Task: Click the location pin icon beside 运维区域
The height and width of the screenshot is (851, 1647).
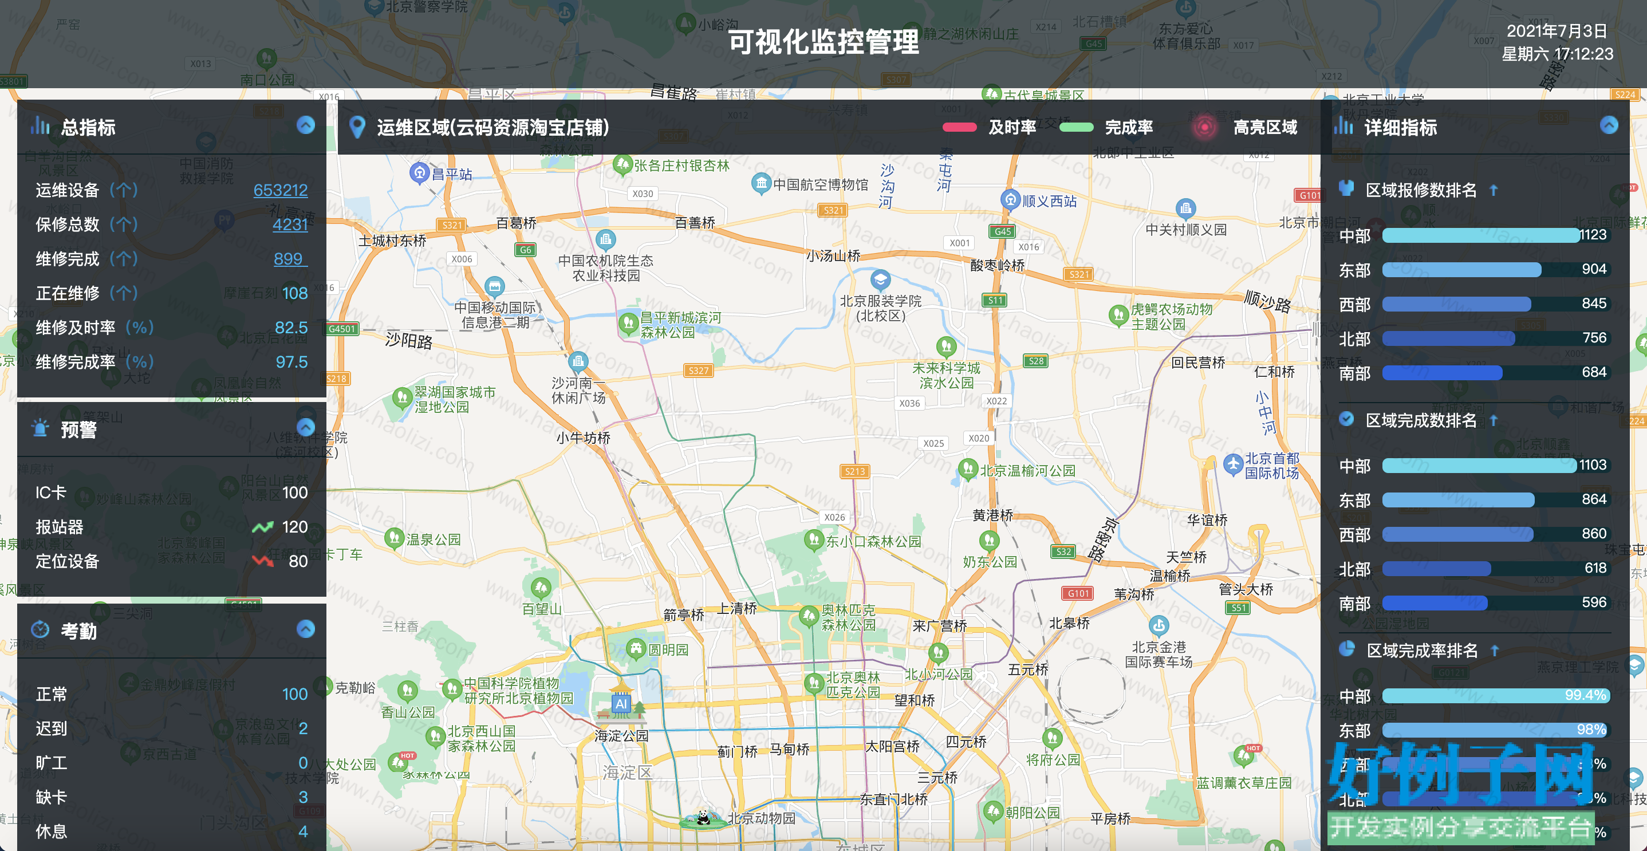Action: (357, 127)
